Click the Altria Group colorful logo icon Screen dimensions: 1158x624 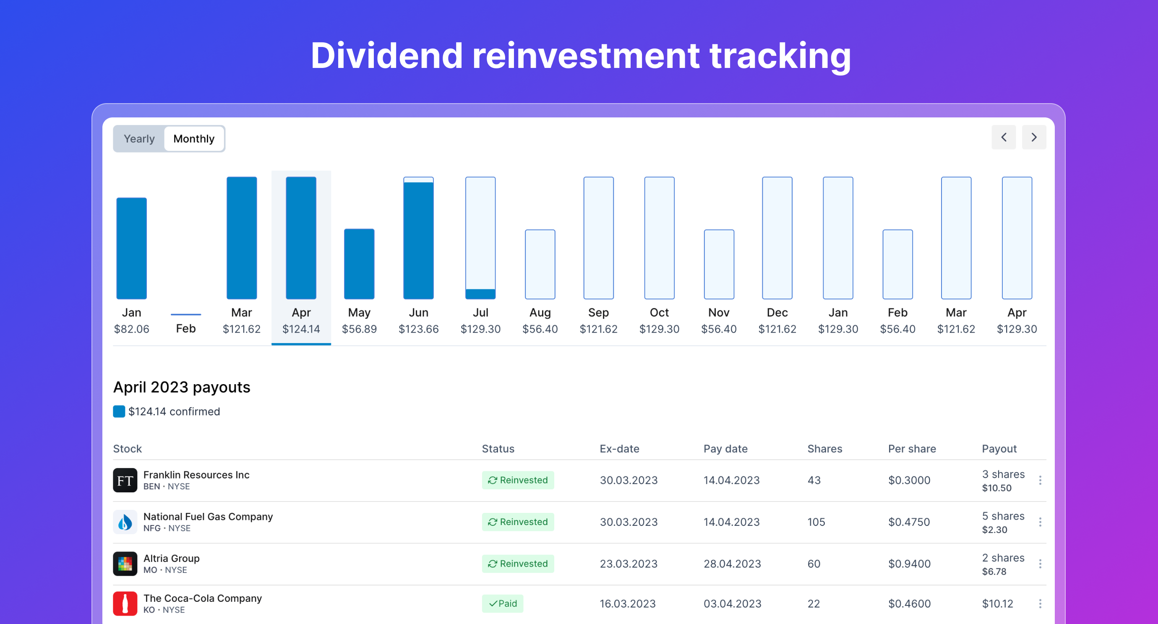125,564
